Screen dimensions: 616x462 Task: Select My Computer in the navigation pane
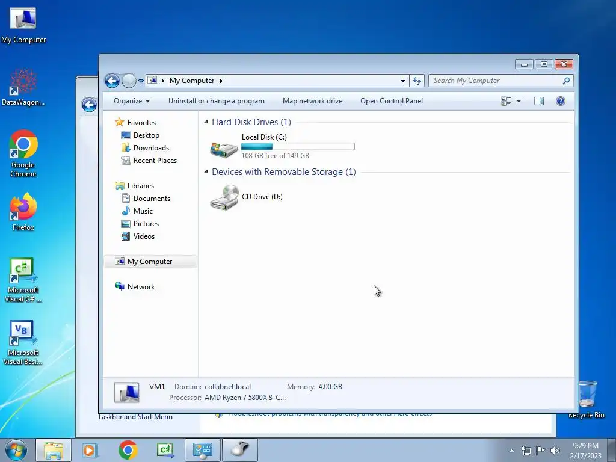click(x=150, y=262)
